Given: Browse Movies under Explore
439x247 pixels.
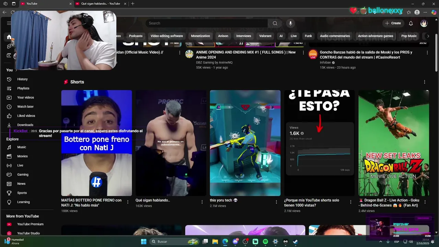Looking at the screenshot, I should (22, 156).
